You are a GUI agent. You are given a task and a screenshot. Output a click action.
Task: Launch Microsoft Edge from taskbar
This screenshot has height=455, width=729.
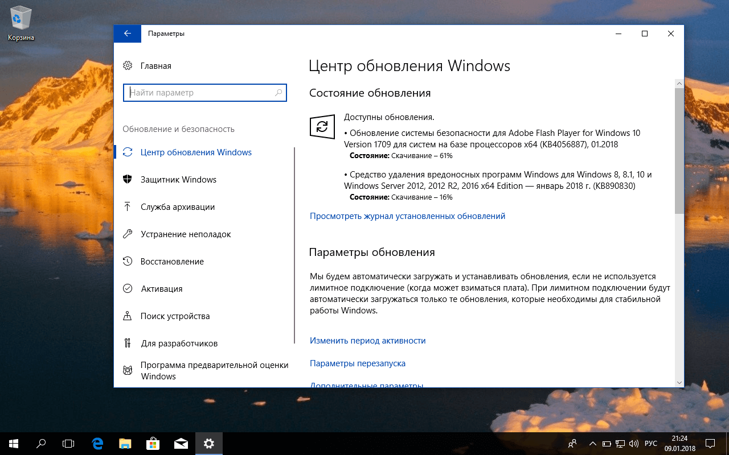pos(97,443)
